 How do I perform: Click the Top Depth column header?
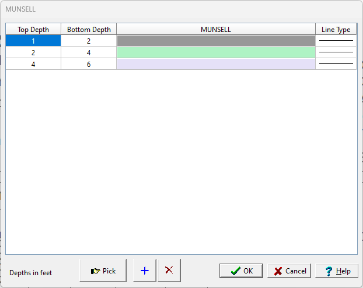33,29
